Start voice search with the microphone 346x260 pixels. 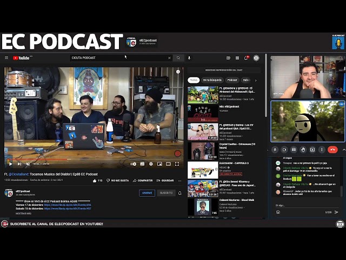click(189, 58)
